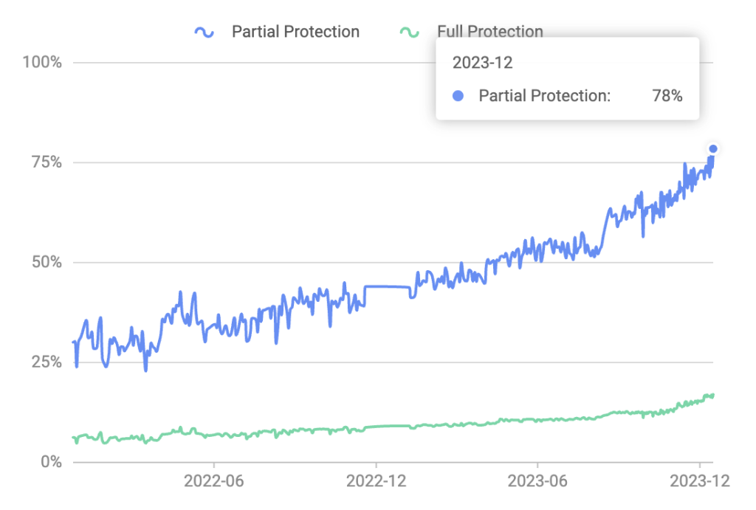The height and width of the screenshot is (510, 756).
Task: Click the 78% value in tooltip
Action: pyautogui.click(x=667, y=96)
